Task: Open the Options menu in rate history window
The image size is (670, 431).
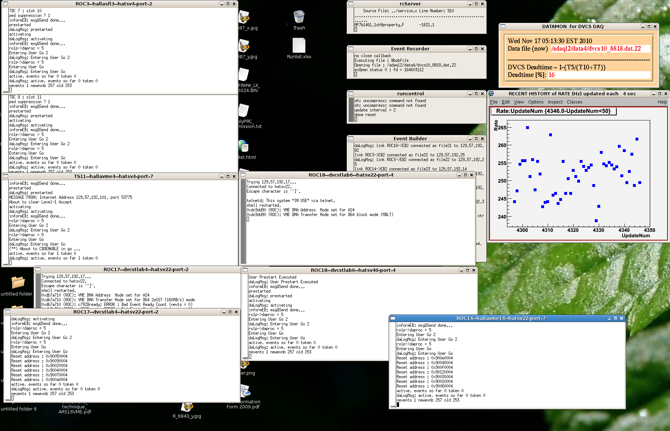Action: pyautogui.click(x=536, y=102)
